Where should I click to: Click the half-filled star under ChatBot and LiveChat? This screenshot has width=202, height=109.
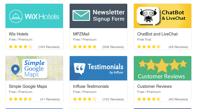(x=159, y=47)
